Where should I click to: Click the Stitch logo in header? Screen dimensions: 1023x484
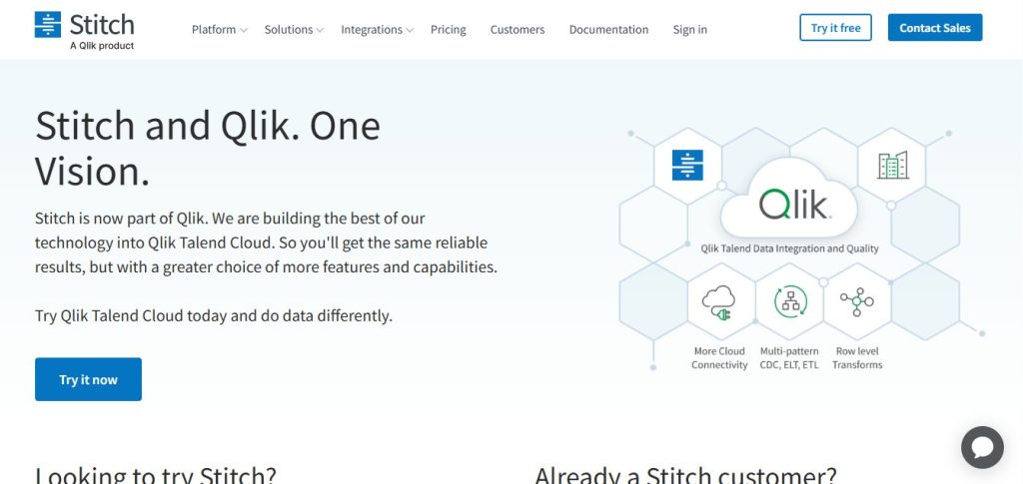[x=84, y=29]
